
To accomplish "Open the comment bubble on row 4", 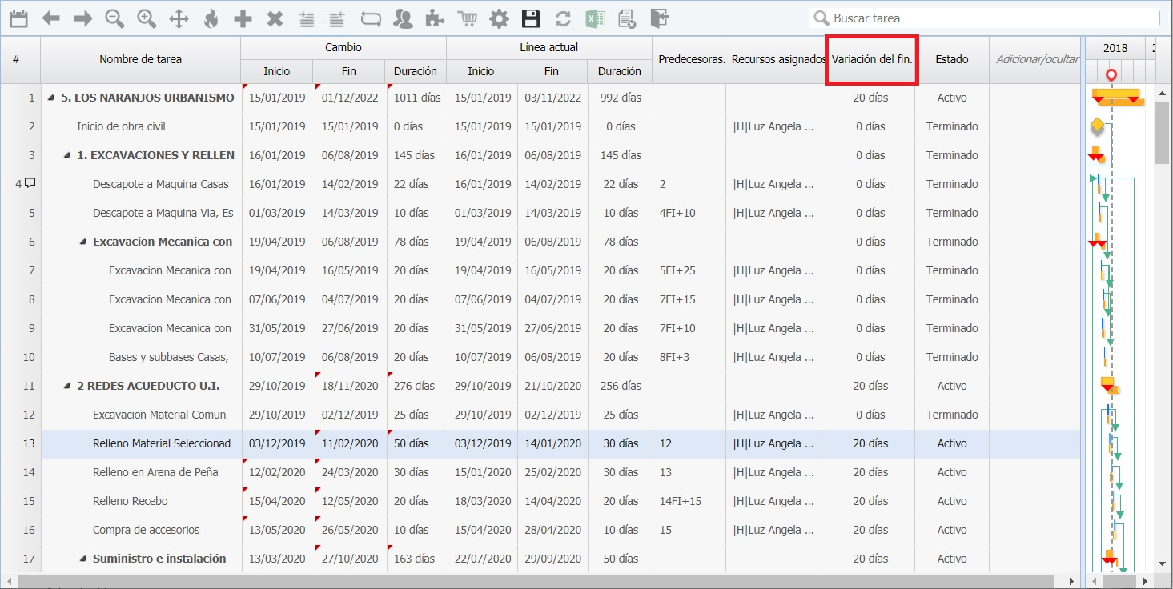I will point(30,183).
